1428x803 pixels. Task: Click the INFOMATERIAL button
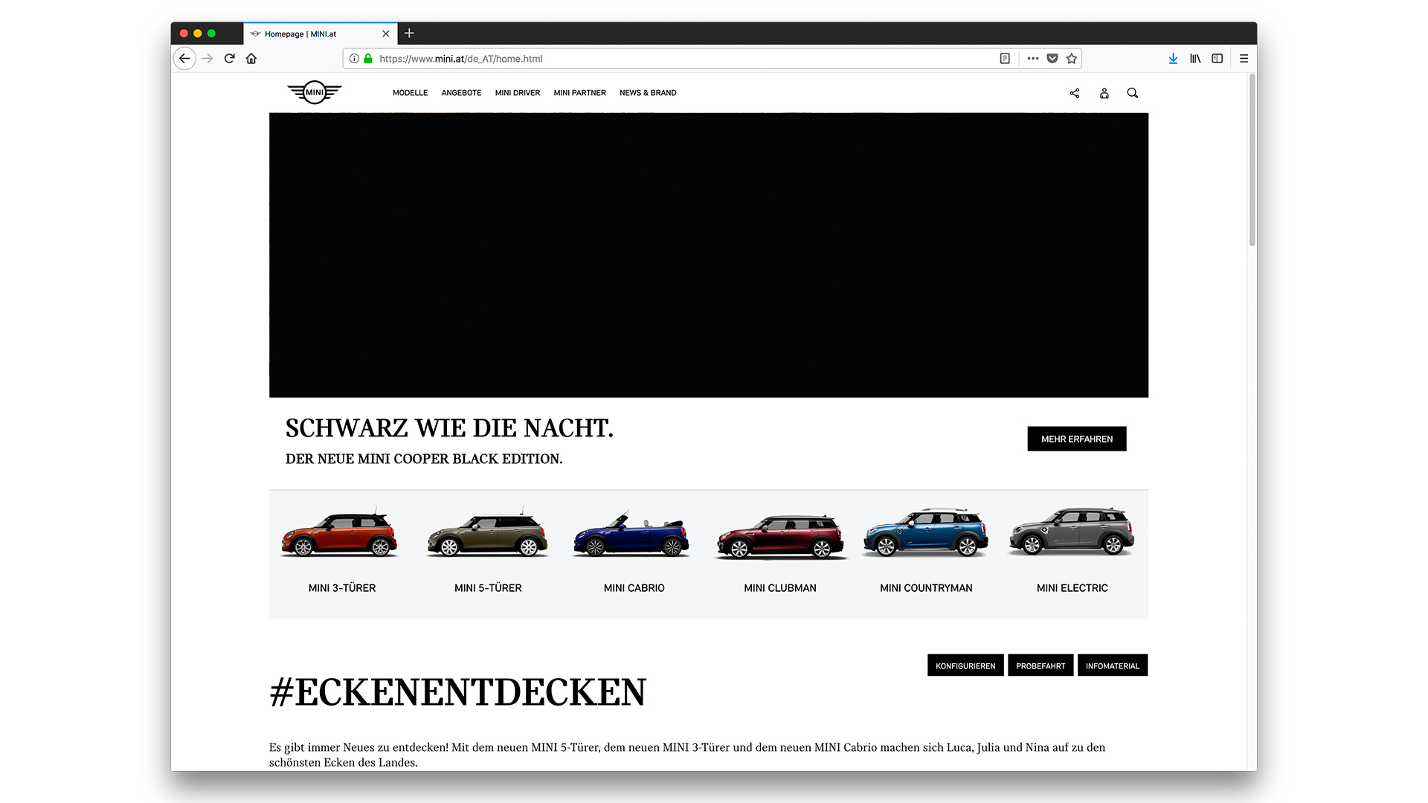click(x=1113, y=665)
